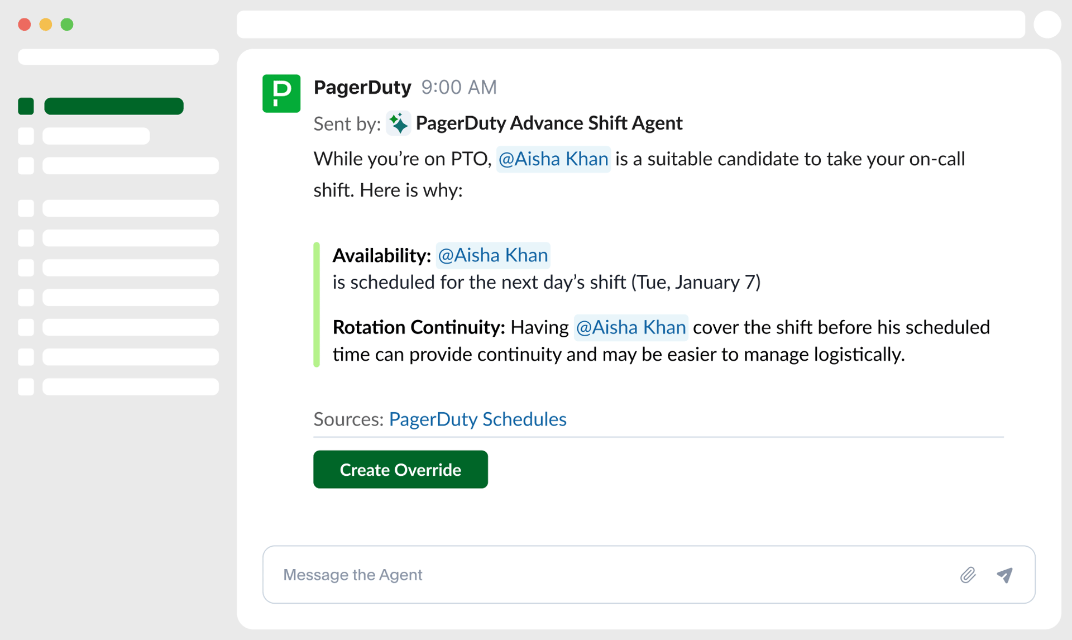1072x640 pixels.
Task: Click inside the Message the Agent field
Action: 502,575
